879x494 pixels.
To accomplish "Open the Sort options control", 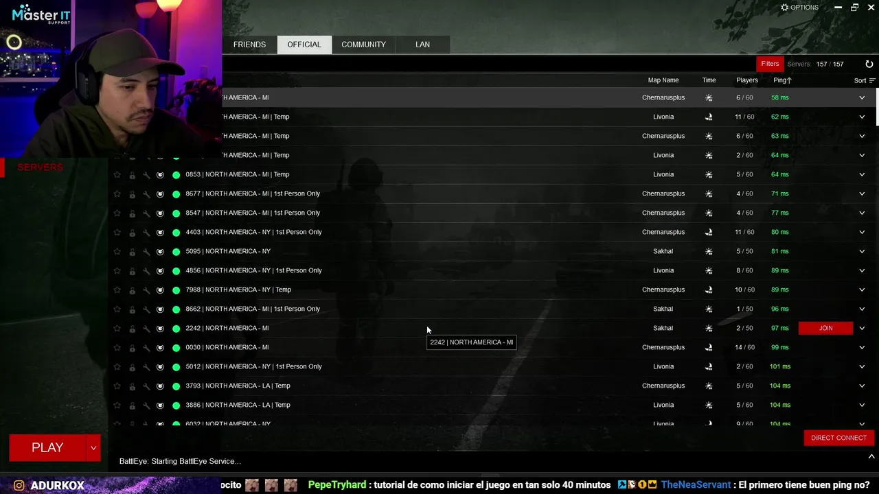I will point(865,80).
